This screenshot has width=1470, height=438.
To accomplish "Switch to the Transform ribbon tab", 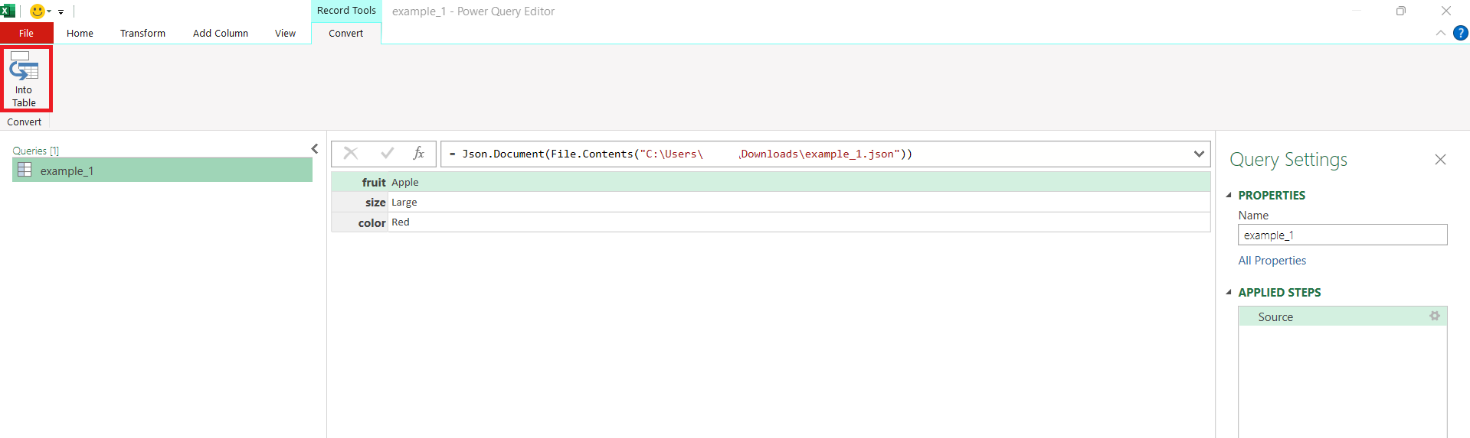I will tap(142, 33).
